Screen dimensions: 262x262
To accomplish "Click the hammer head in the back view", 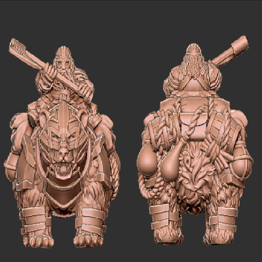I will point(240,47).
